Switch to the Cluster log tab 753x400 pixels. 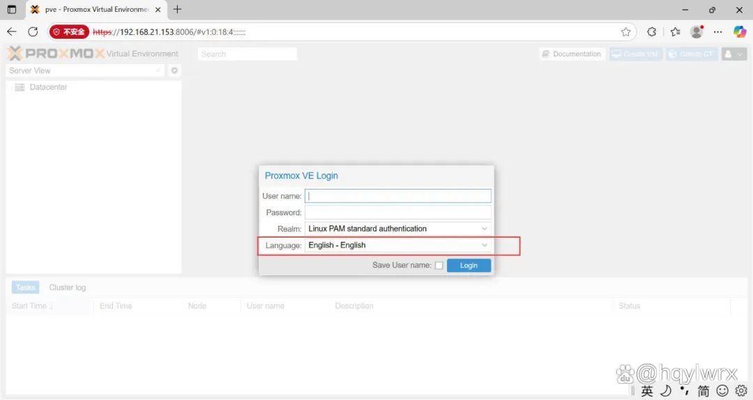[67, 287]
